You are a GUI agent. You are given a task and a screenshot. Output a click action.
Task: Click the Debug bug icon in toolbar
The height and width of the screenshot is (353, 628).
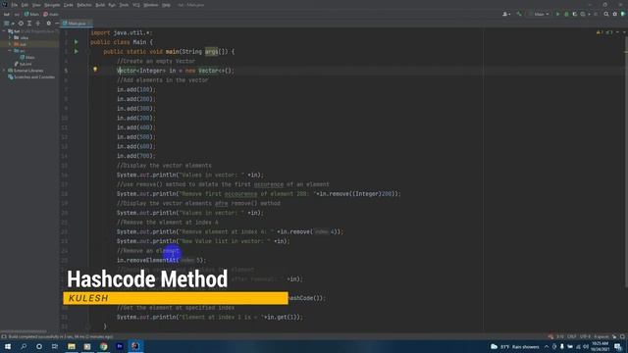(x=566, y=14)
